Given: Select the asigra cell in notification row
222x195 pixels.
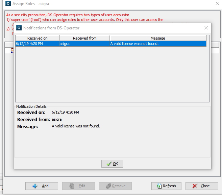Looking at the screenshot, I should pos(85,44).
